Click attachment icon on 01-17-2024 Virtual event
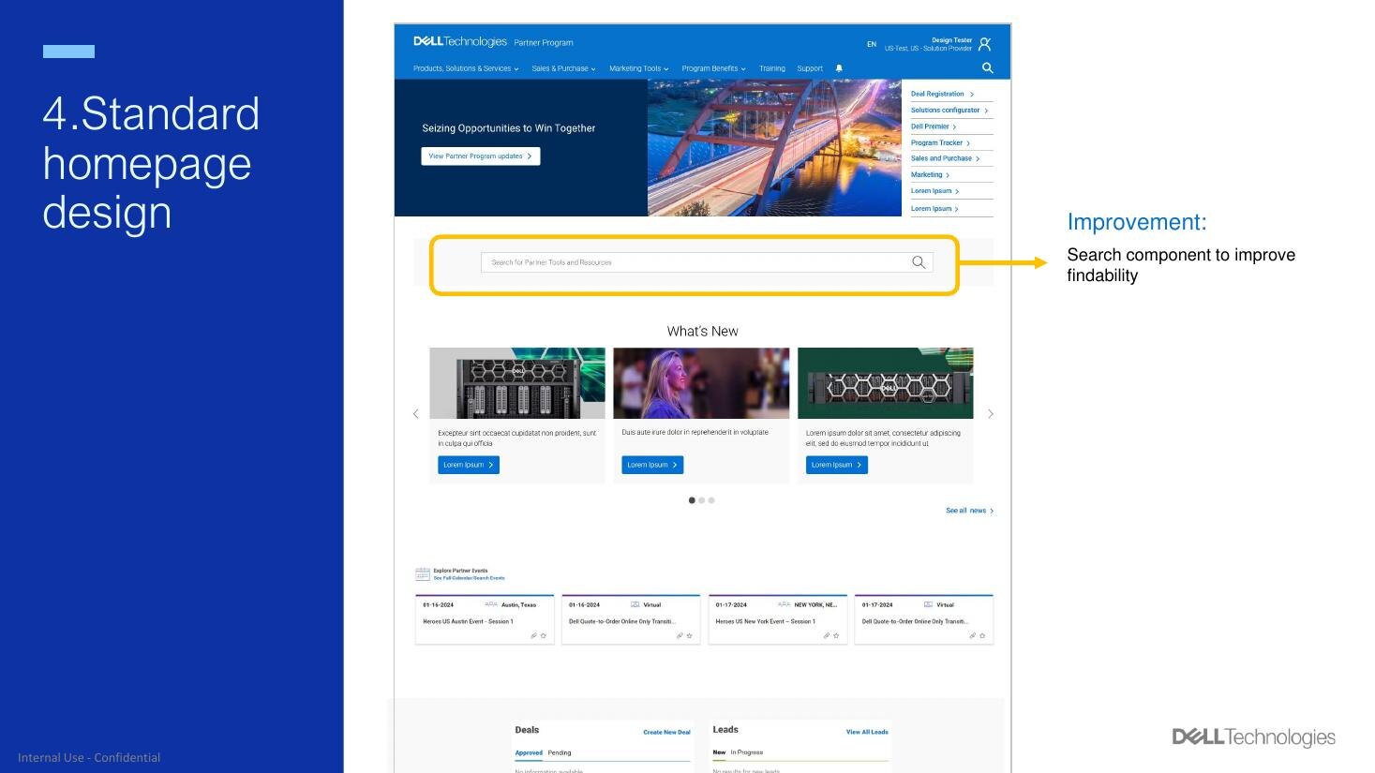The height and width of the screenshot is (773, 1375). [972, 635]
